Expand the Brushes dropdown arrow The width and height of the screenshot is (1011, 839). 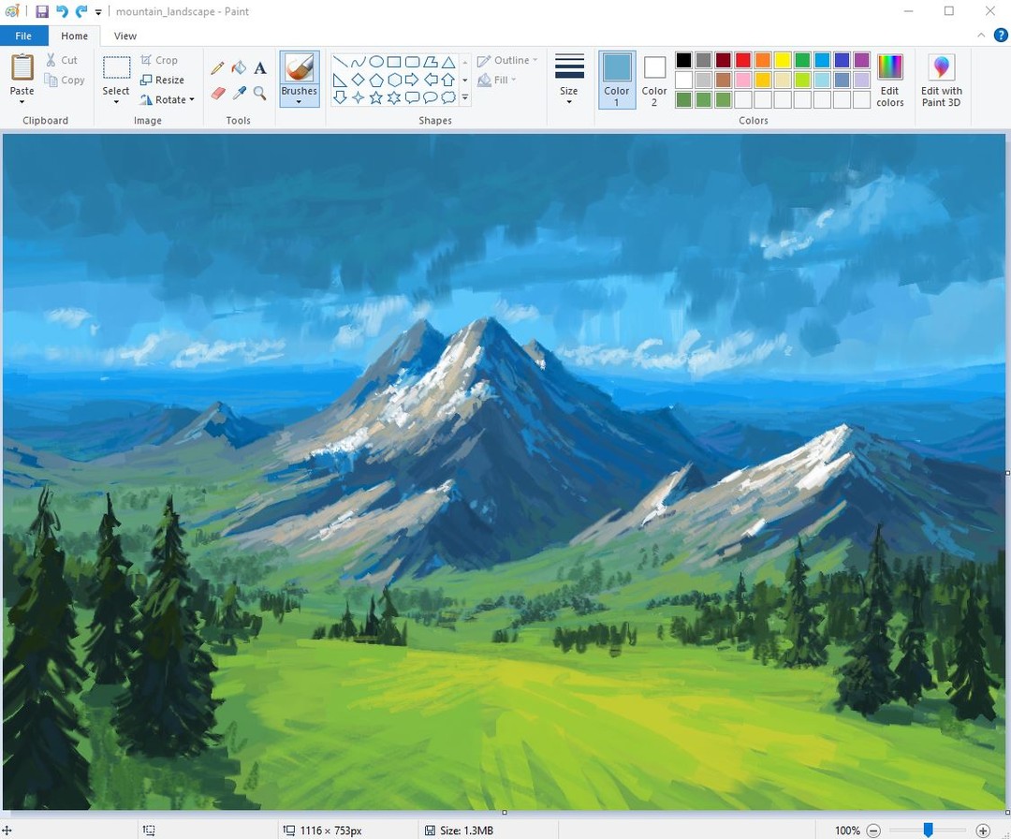(x=299, y=102)
